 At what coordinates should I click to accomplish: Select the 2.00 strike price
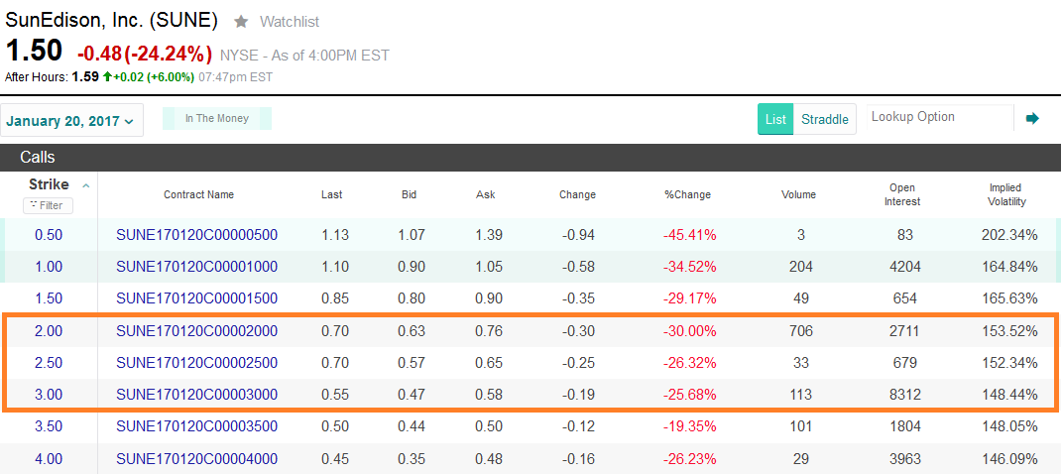tap(49, 331)
